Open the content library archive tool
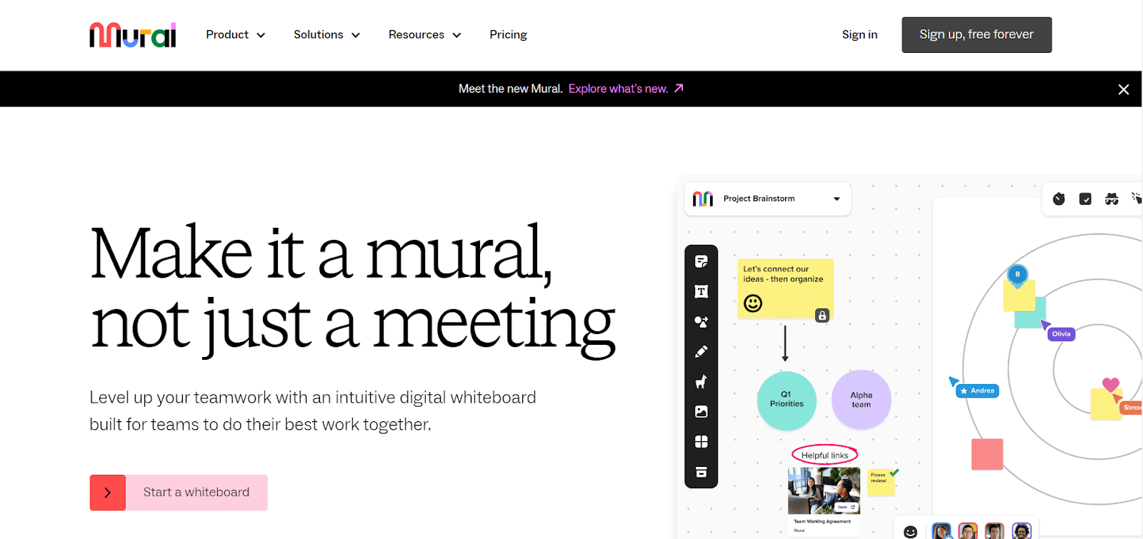The width and height of the screenshot is (1143, 539). pos(702,472)
